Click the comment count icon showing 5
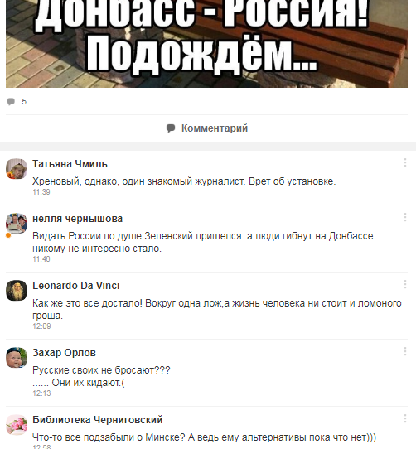 point(11,102)
